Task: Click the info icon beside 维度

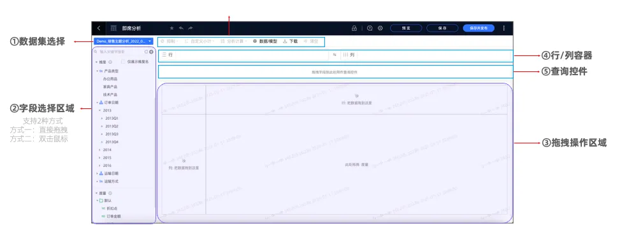Action: tap(110, 62)
